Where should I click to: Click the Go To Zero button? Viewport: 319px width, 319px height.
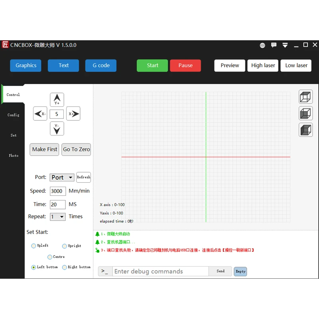click(x=76, y=150)
